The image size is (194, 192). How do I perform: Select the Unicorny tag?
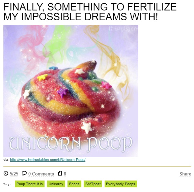pyautogui.click(x=56, y=184)
